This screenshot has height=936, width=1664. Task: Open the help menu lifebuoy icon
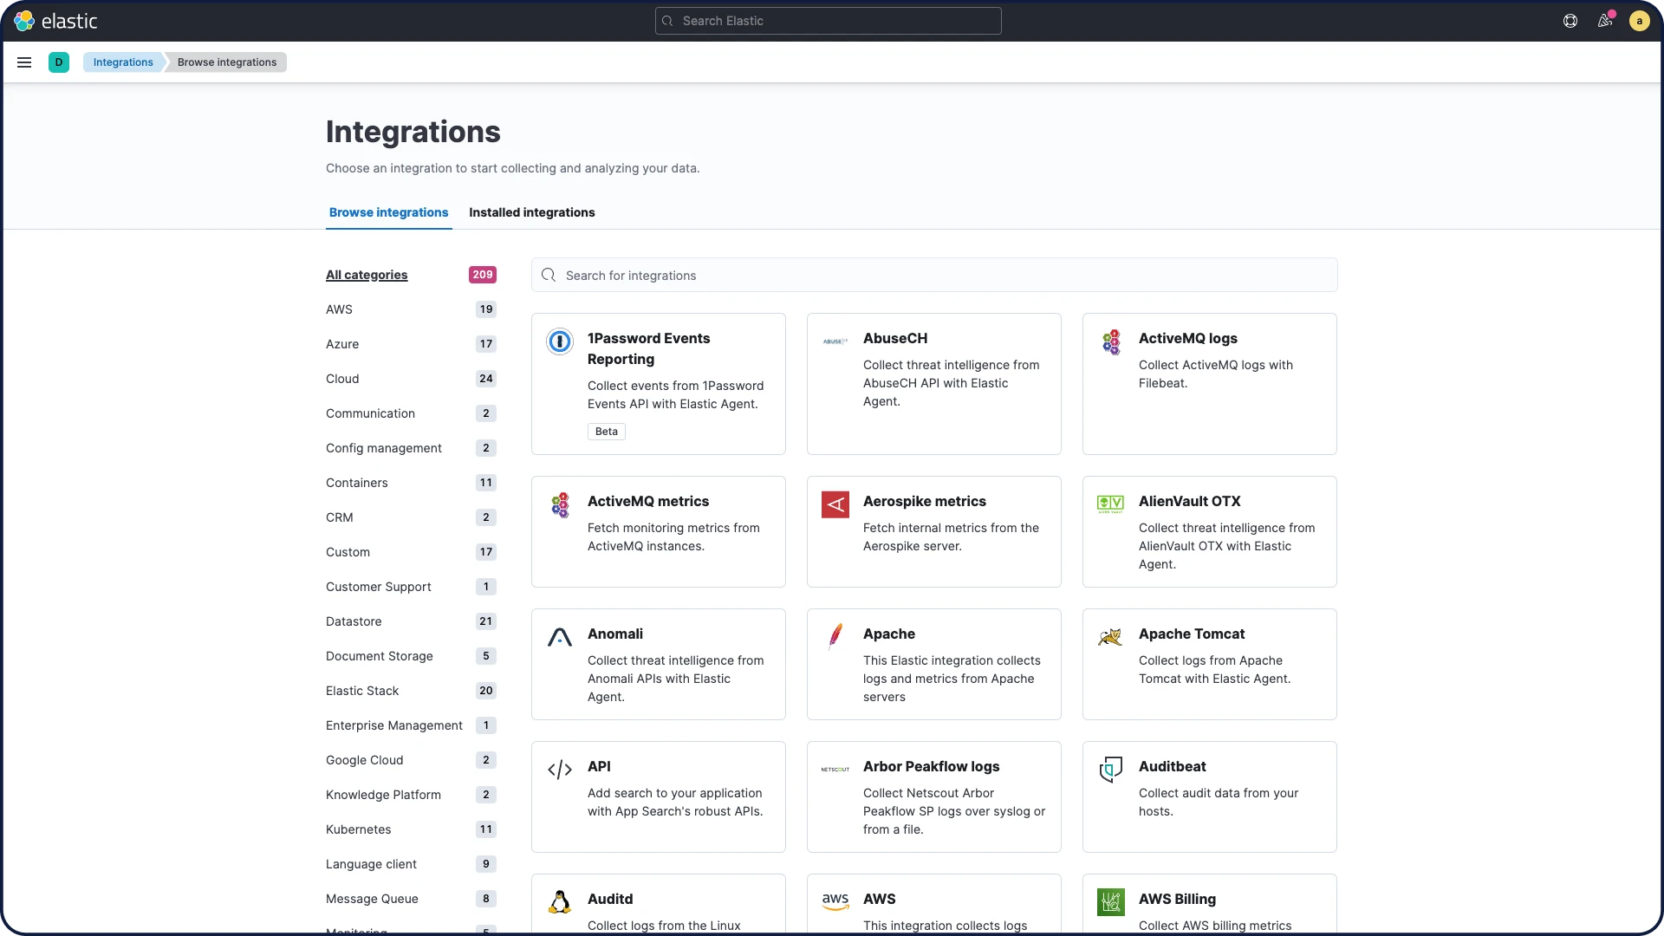pos(1570,21)
